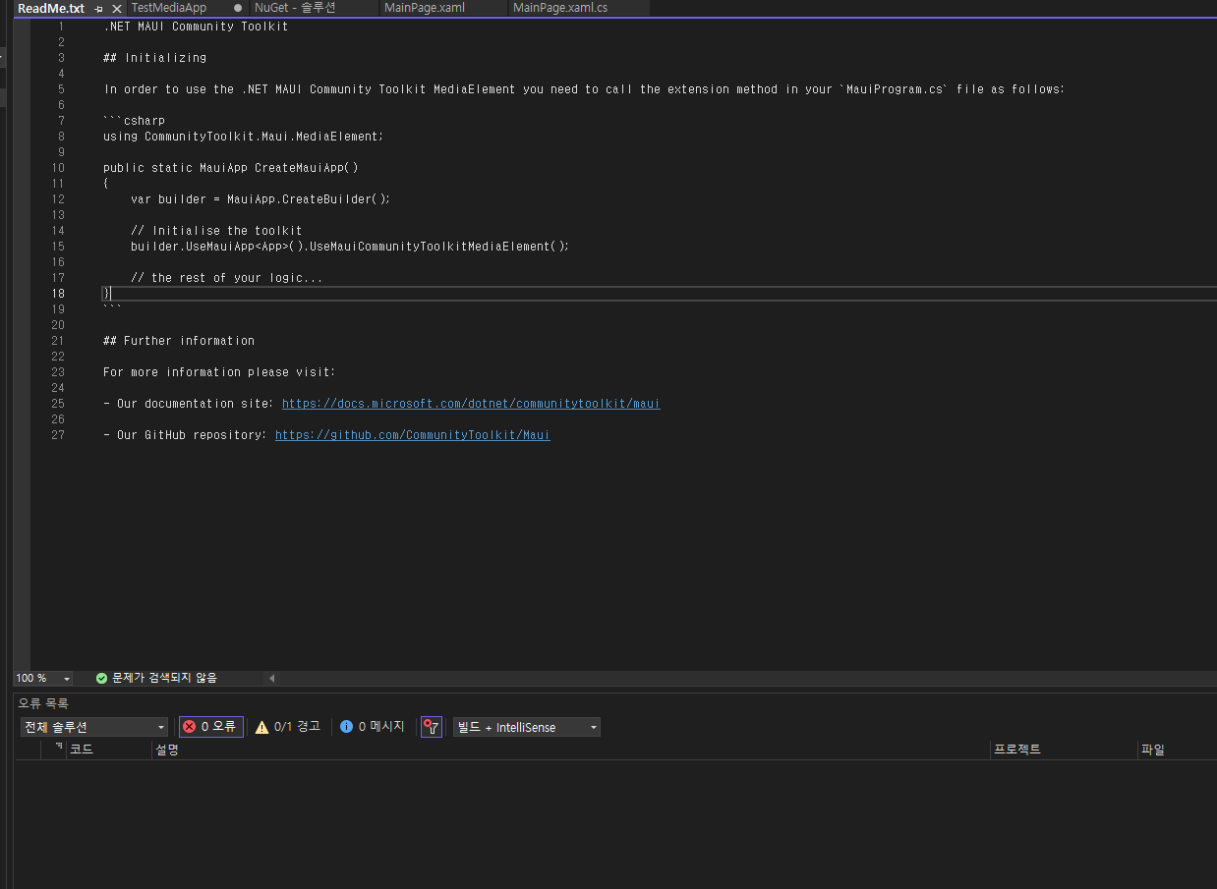Switch to the TestMediaApp tab
This screenshot has height=889, width=1217.
(x=169, y=8)
